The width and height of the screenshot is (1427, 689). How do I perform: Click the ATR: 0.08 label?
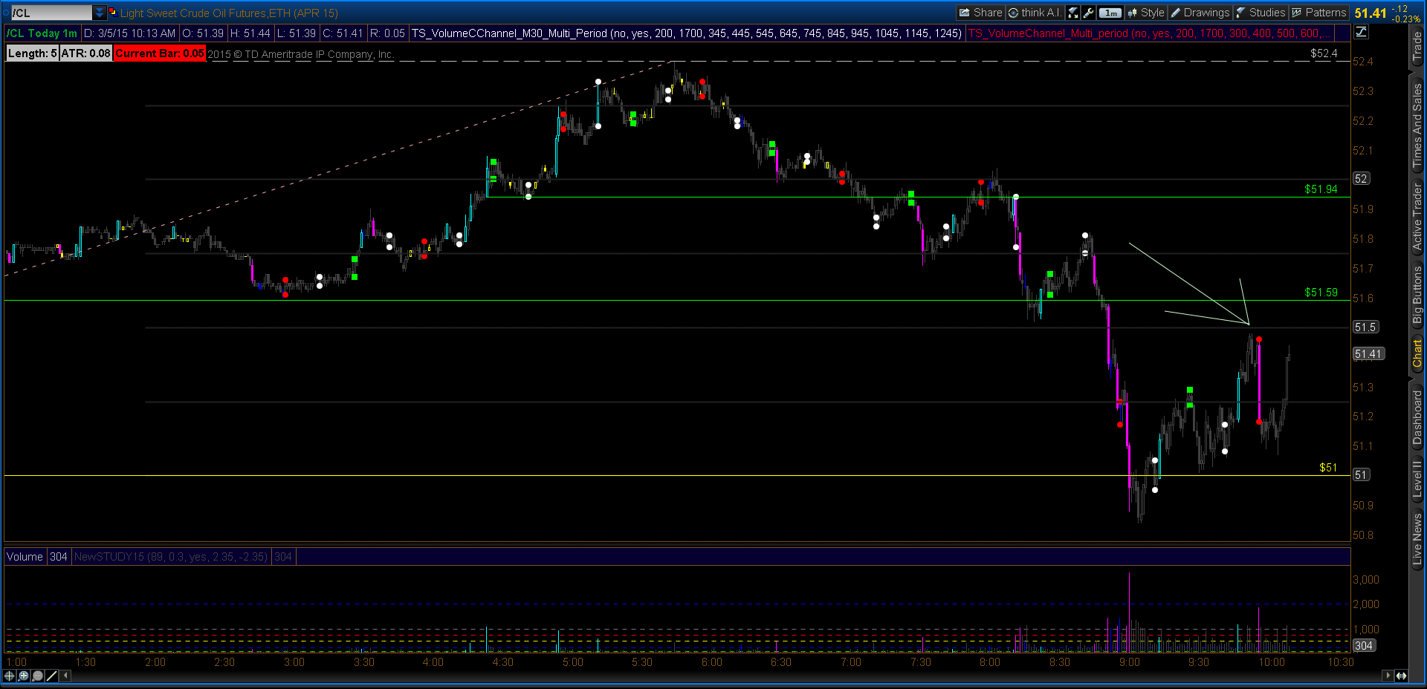(x=86, y=53)
